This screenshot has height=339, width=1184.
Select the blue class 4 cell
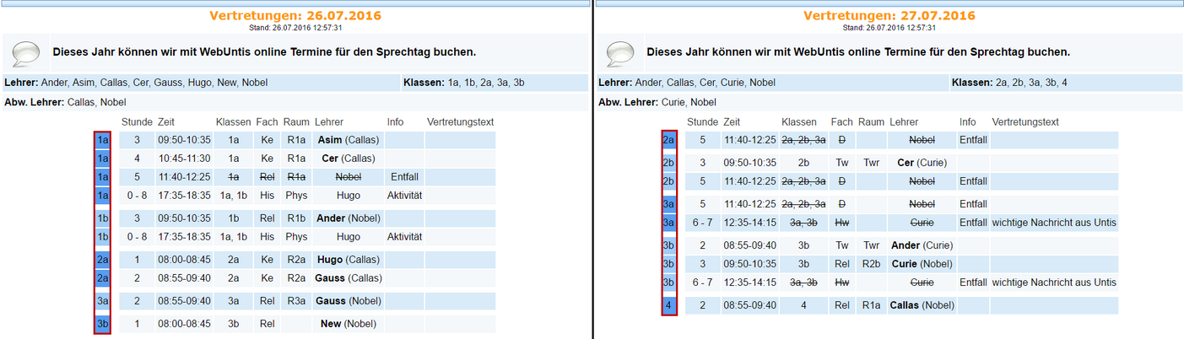pyautogui.click(x=670, y=305)
